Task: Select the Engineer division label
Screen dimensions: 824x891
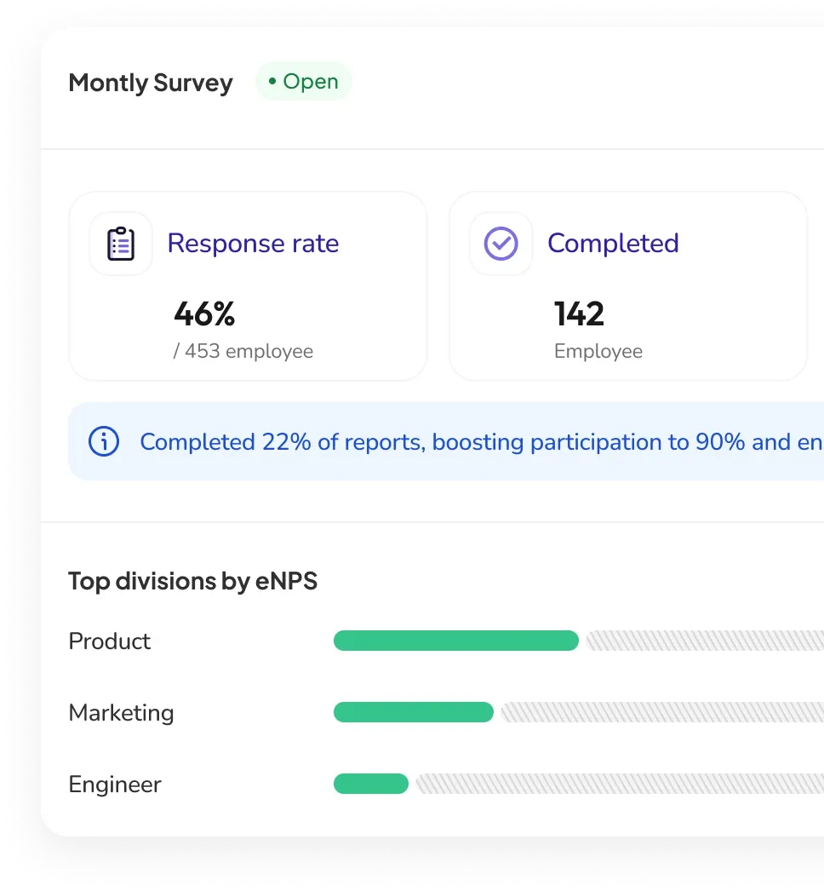Action: coord(115,785)
